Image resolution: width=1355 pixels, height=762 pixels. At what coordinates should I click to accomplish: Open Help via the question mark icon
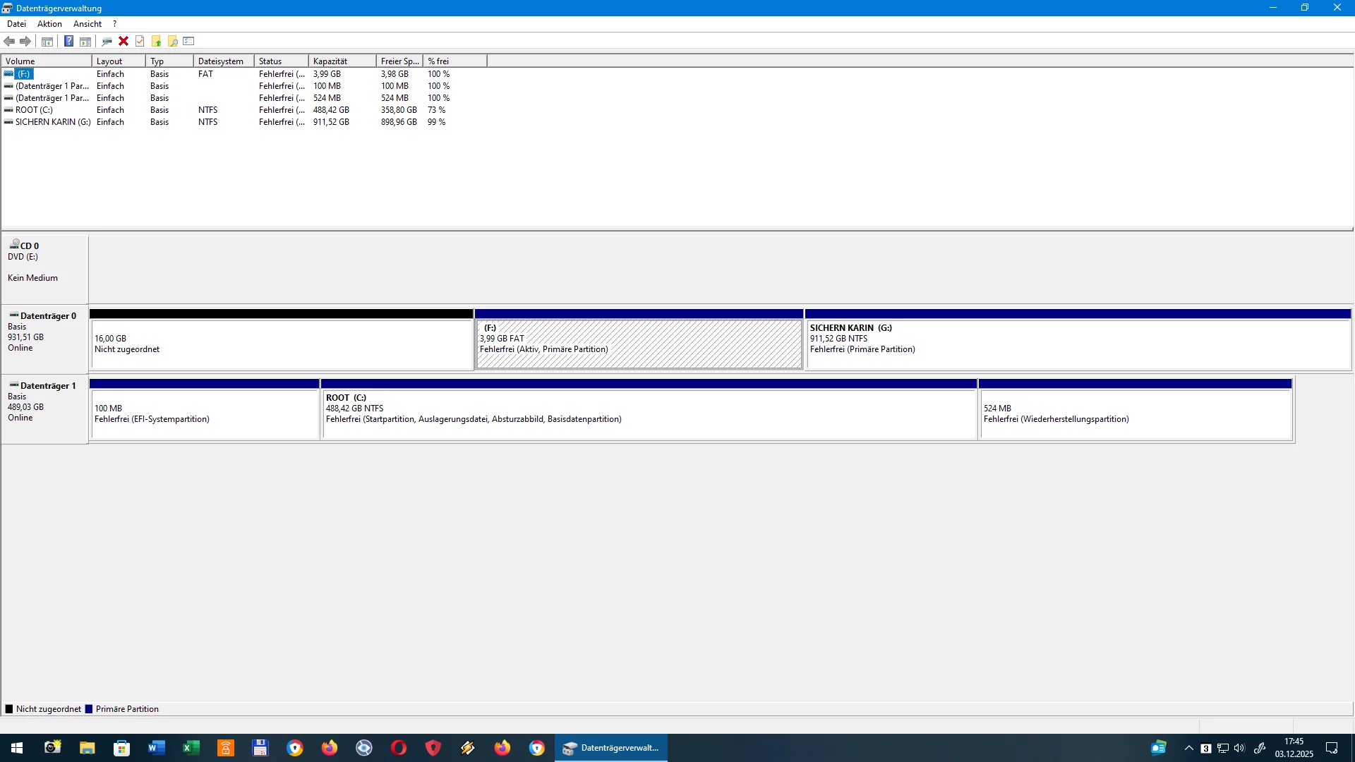68,41
